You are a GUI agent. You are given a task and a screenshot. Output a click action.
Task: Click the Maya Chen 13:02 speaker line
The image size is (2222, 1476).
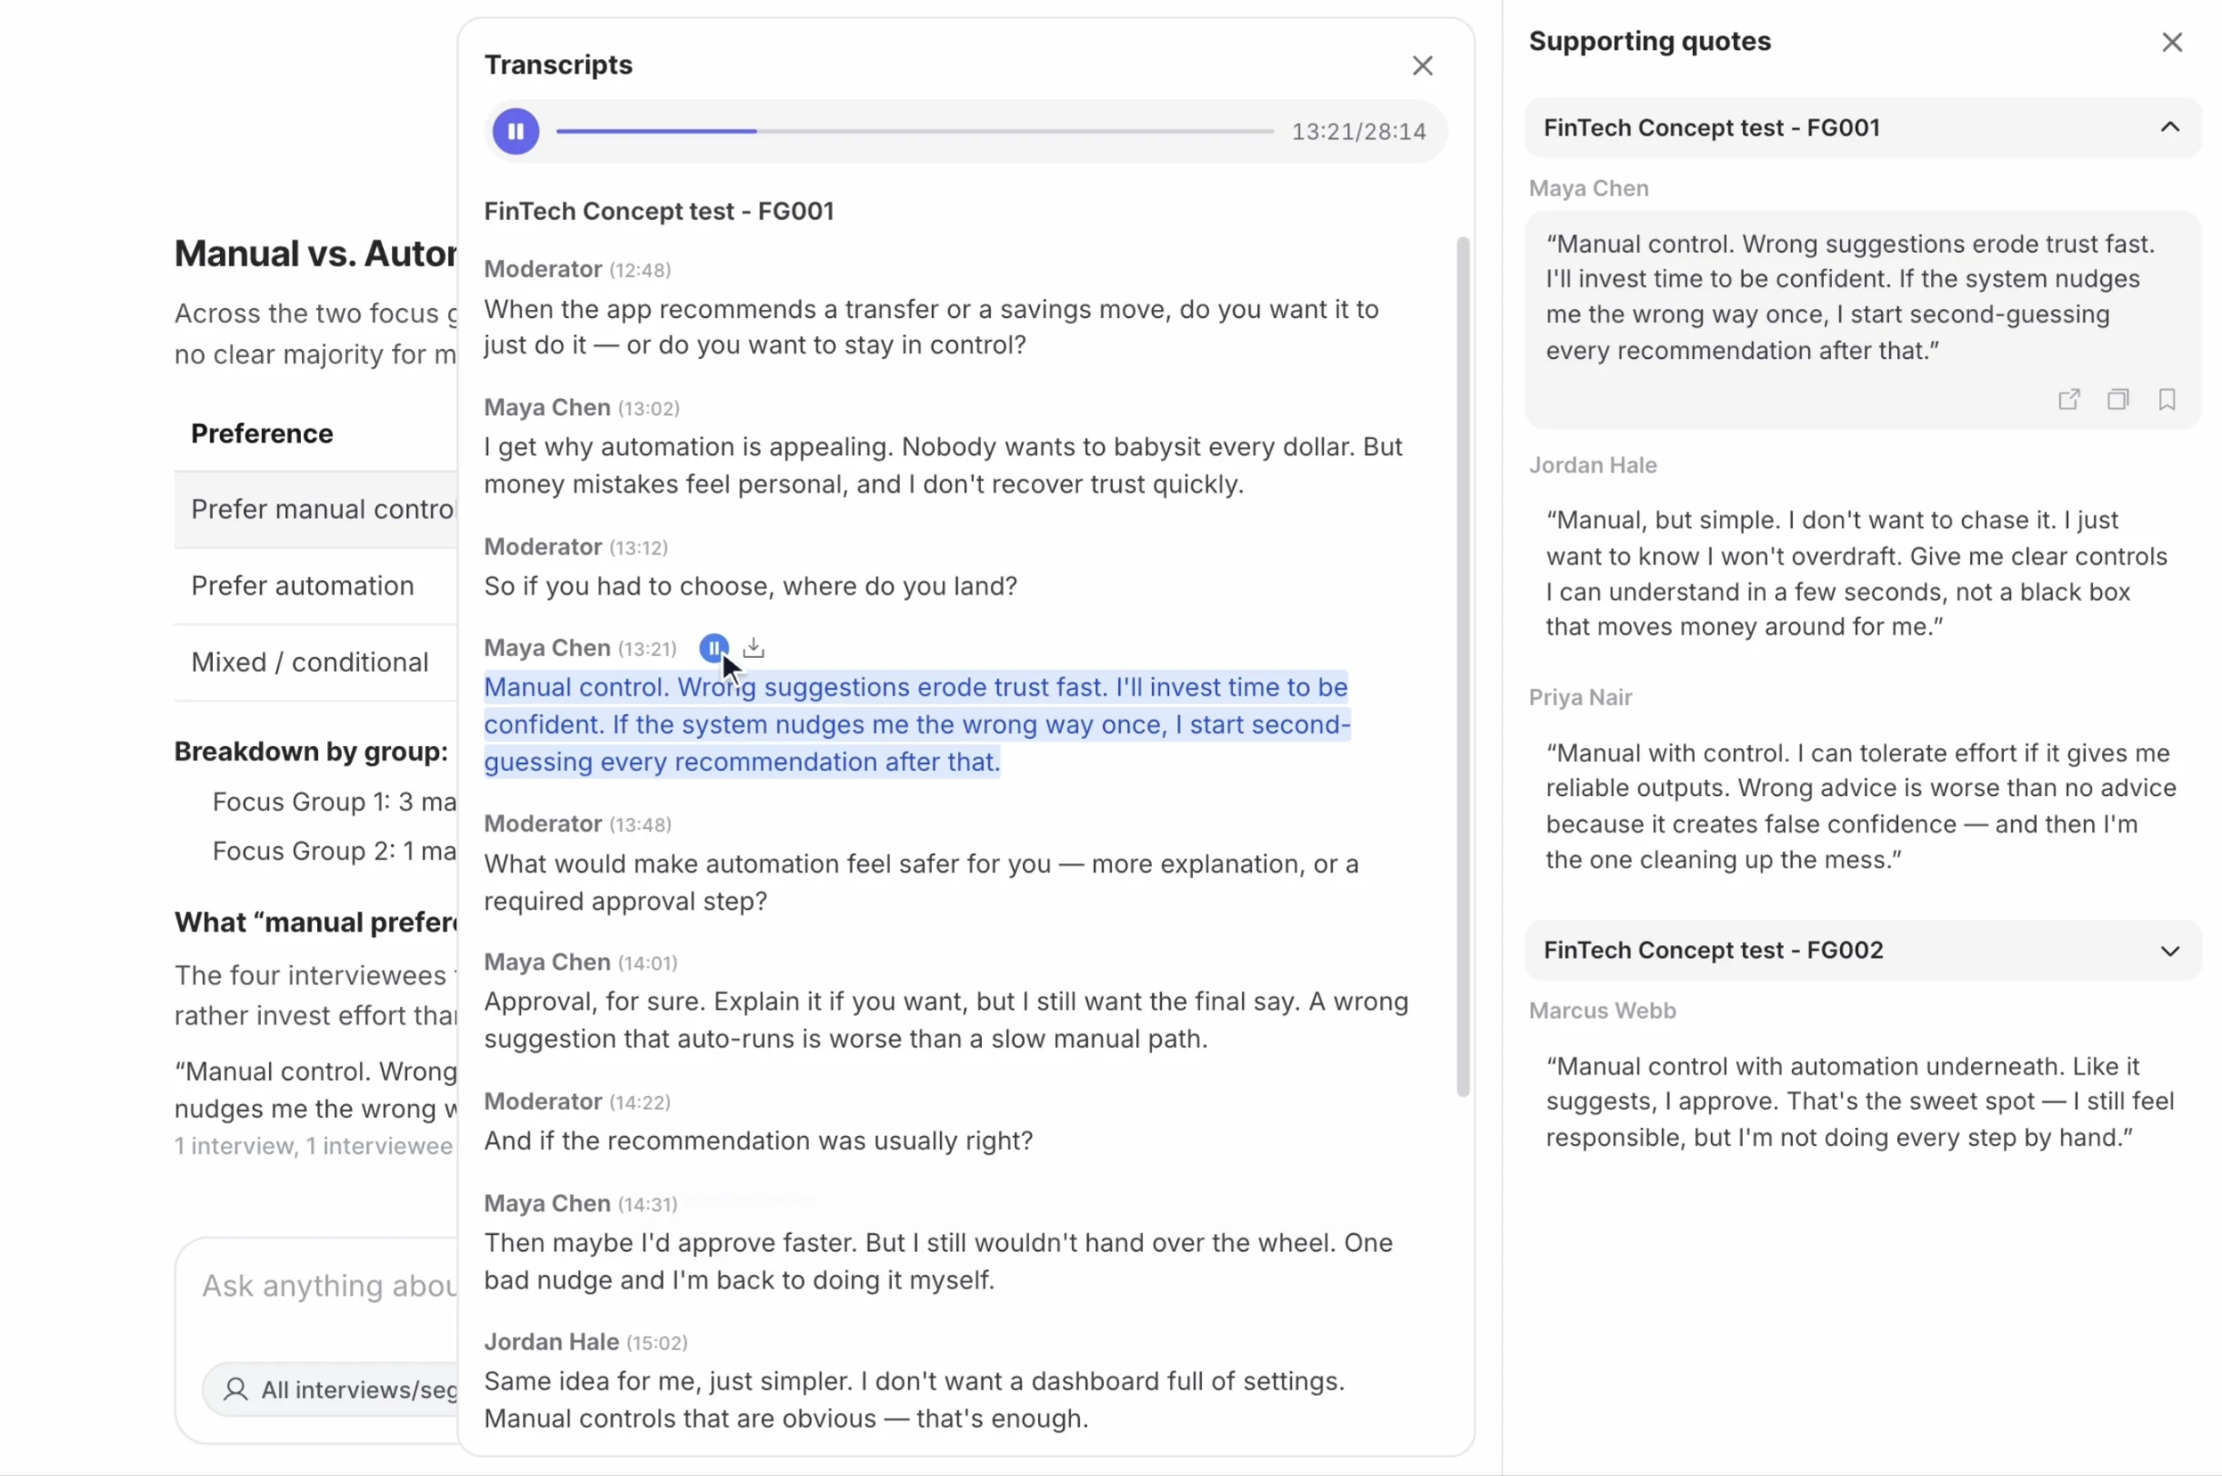(x=582, y=407)
